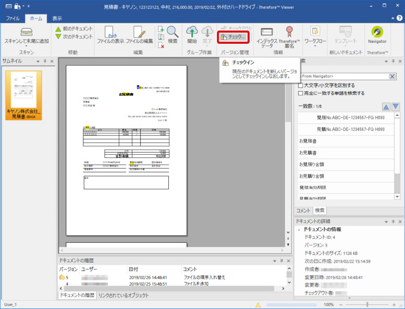Image resolution: width=405 pixels, height=309 pixels.
Task: Go to next match with the down arrow
Action: point(396,106)
